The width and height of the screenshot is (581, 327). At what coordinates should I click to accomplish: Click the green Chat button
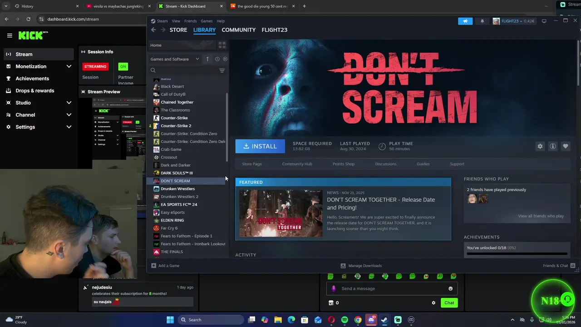[x=449, y=303]
